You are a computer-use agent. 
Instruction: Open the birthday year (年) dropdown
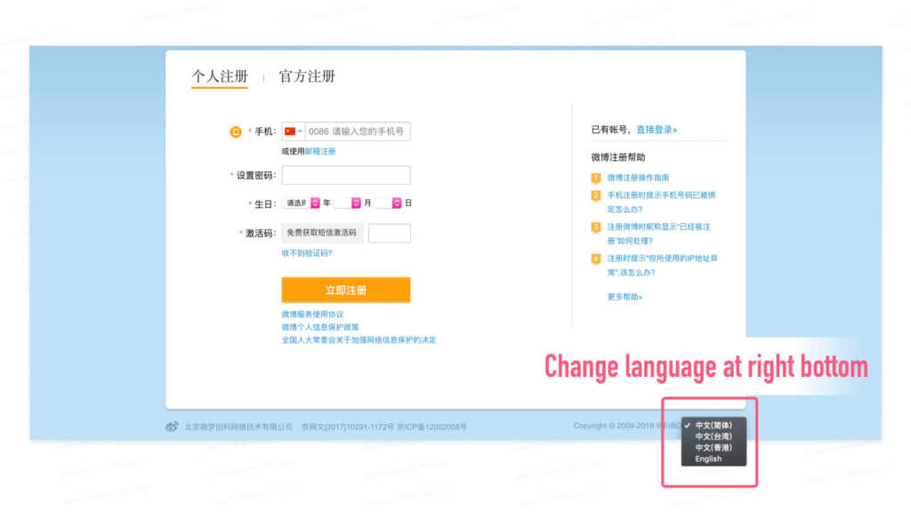(301, 204)
